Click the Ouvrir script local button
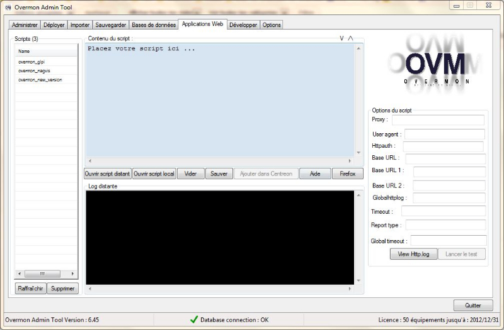 point(154,173)
